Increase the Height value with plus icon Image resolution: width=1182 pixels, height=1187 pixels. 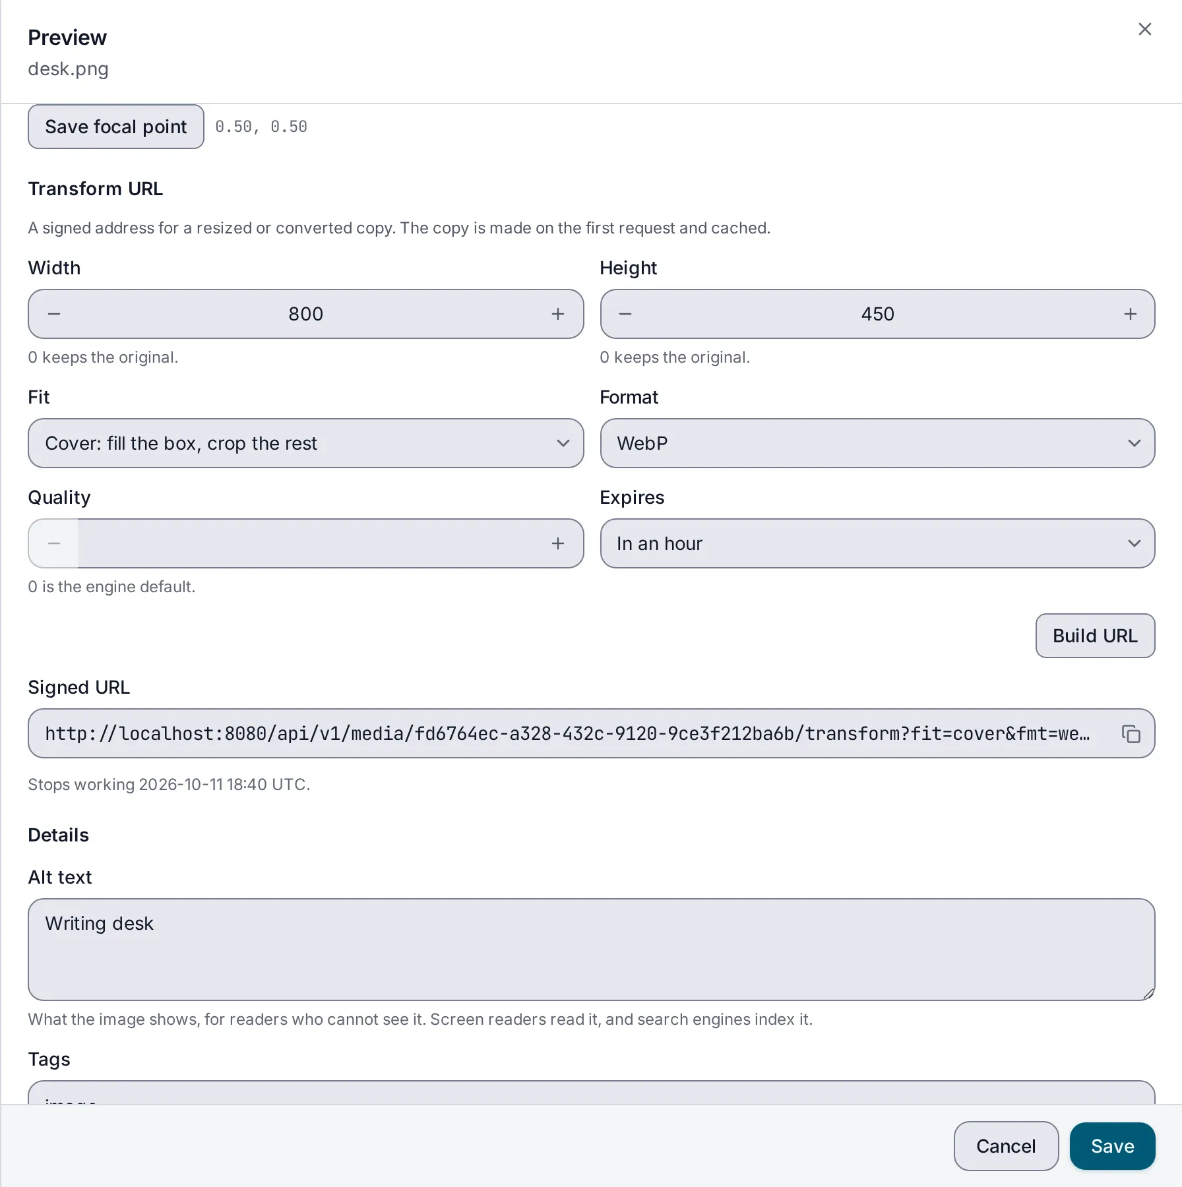tap(1130, 314)
